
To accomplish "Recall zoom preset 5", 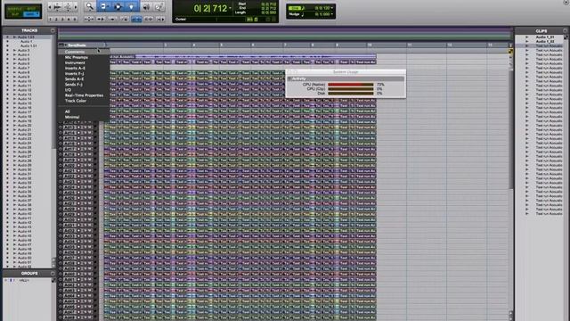I will [75, 20].
